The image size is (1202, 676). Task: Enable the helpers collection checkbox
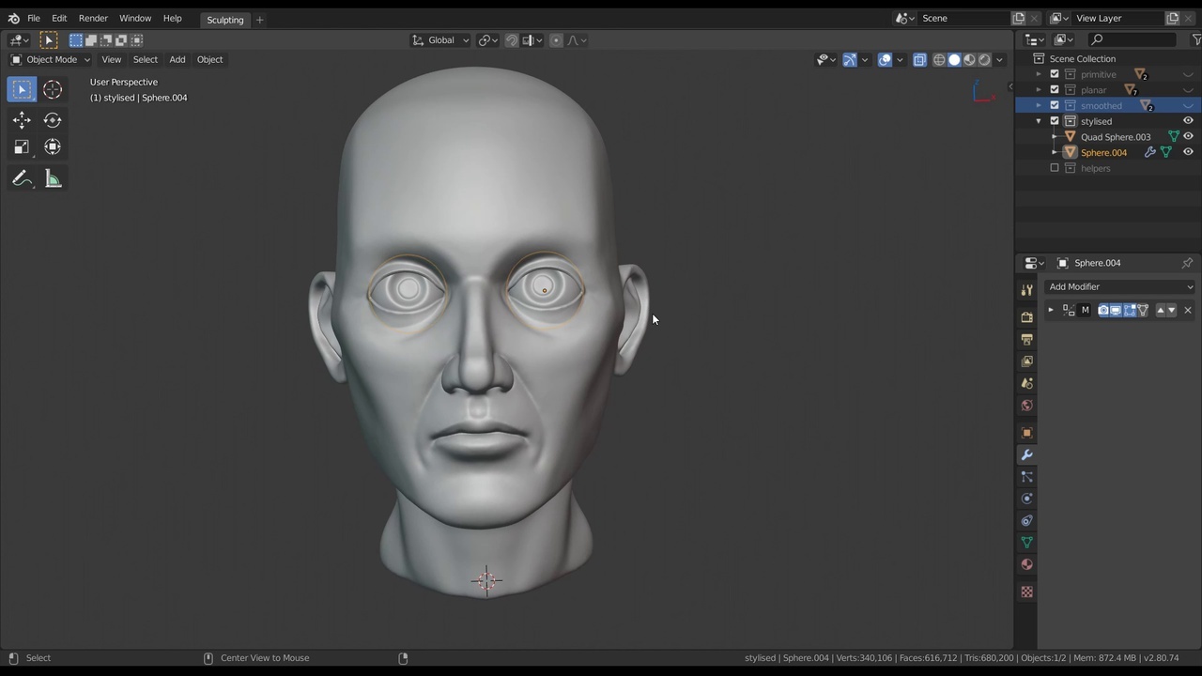(x=1055, y=168)
